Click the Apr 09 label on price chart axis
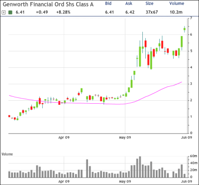 tap(64, 138)
